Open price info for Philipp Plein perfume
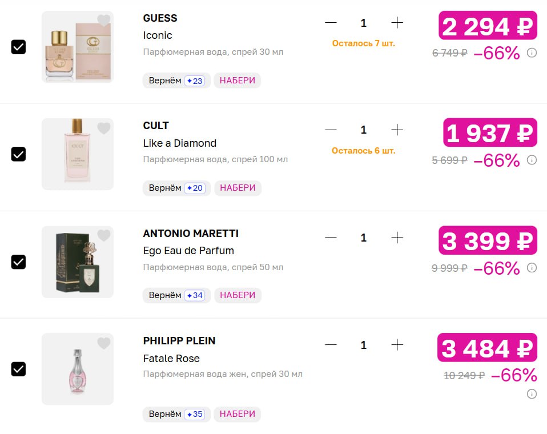547x434 pixels. [532, 393]
